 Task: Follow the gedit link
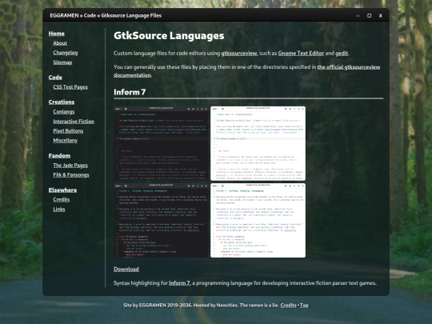(x=342, y=53)
